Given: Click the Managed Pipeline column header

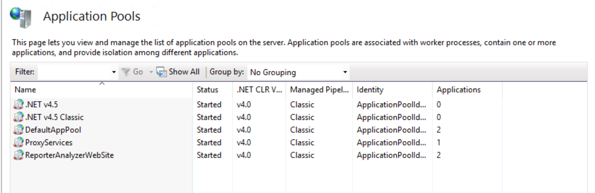Looking at the screenshot, I should [319, 90].
